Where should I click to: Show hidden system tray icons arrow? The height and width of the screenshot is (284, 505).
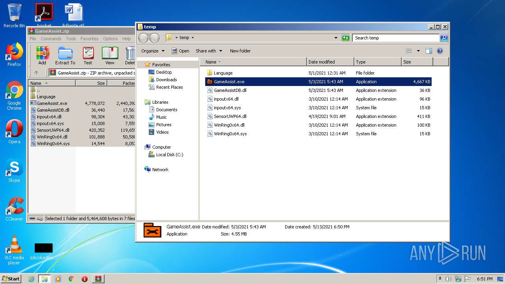[x=440, y=279]
